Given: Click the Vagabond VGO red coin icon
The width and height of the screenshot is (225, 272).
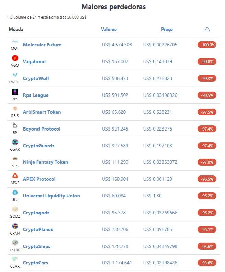Looking at the screenshot, I should click(15, 58).
